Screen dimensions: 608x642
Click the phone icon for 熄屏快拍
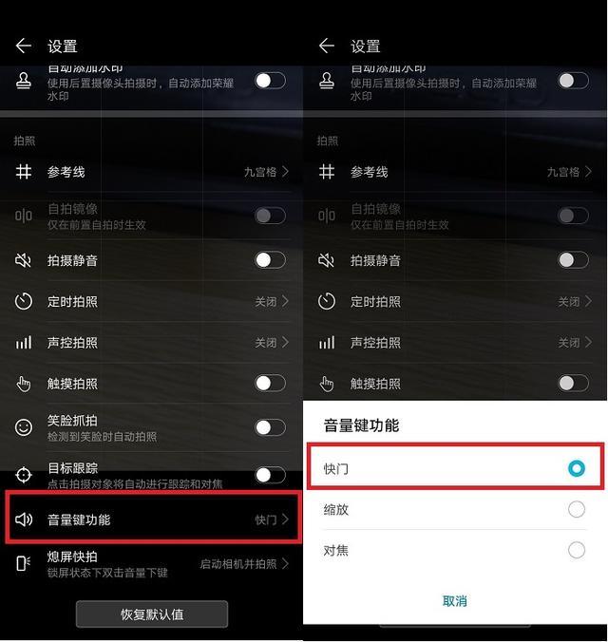[x=24, y=563]
